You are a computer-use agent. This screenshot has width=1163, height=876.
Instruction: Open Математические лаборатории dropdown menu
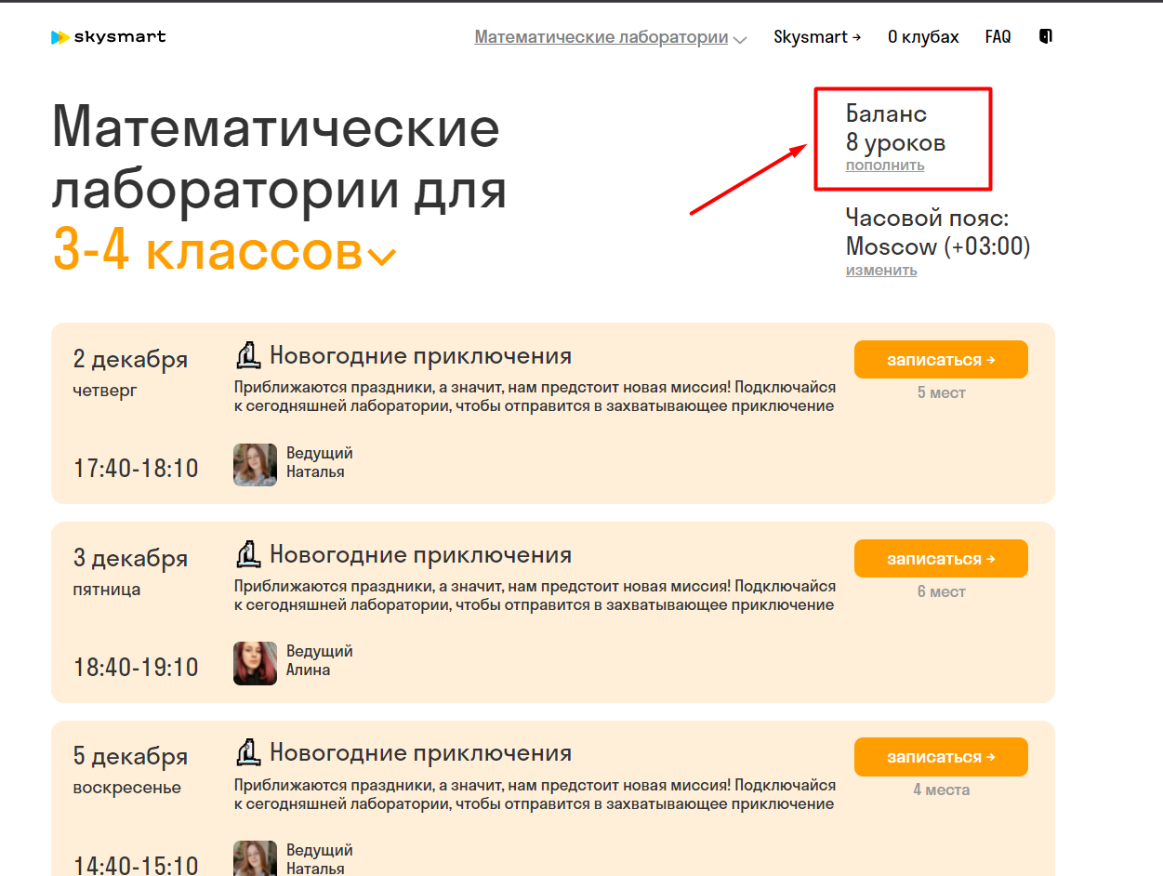click(610, 37)
